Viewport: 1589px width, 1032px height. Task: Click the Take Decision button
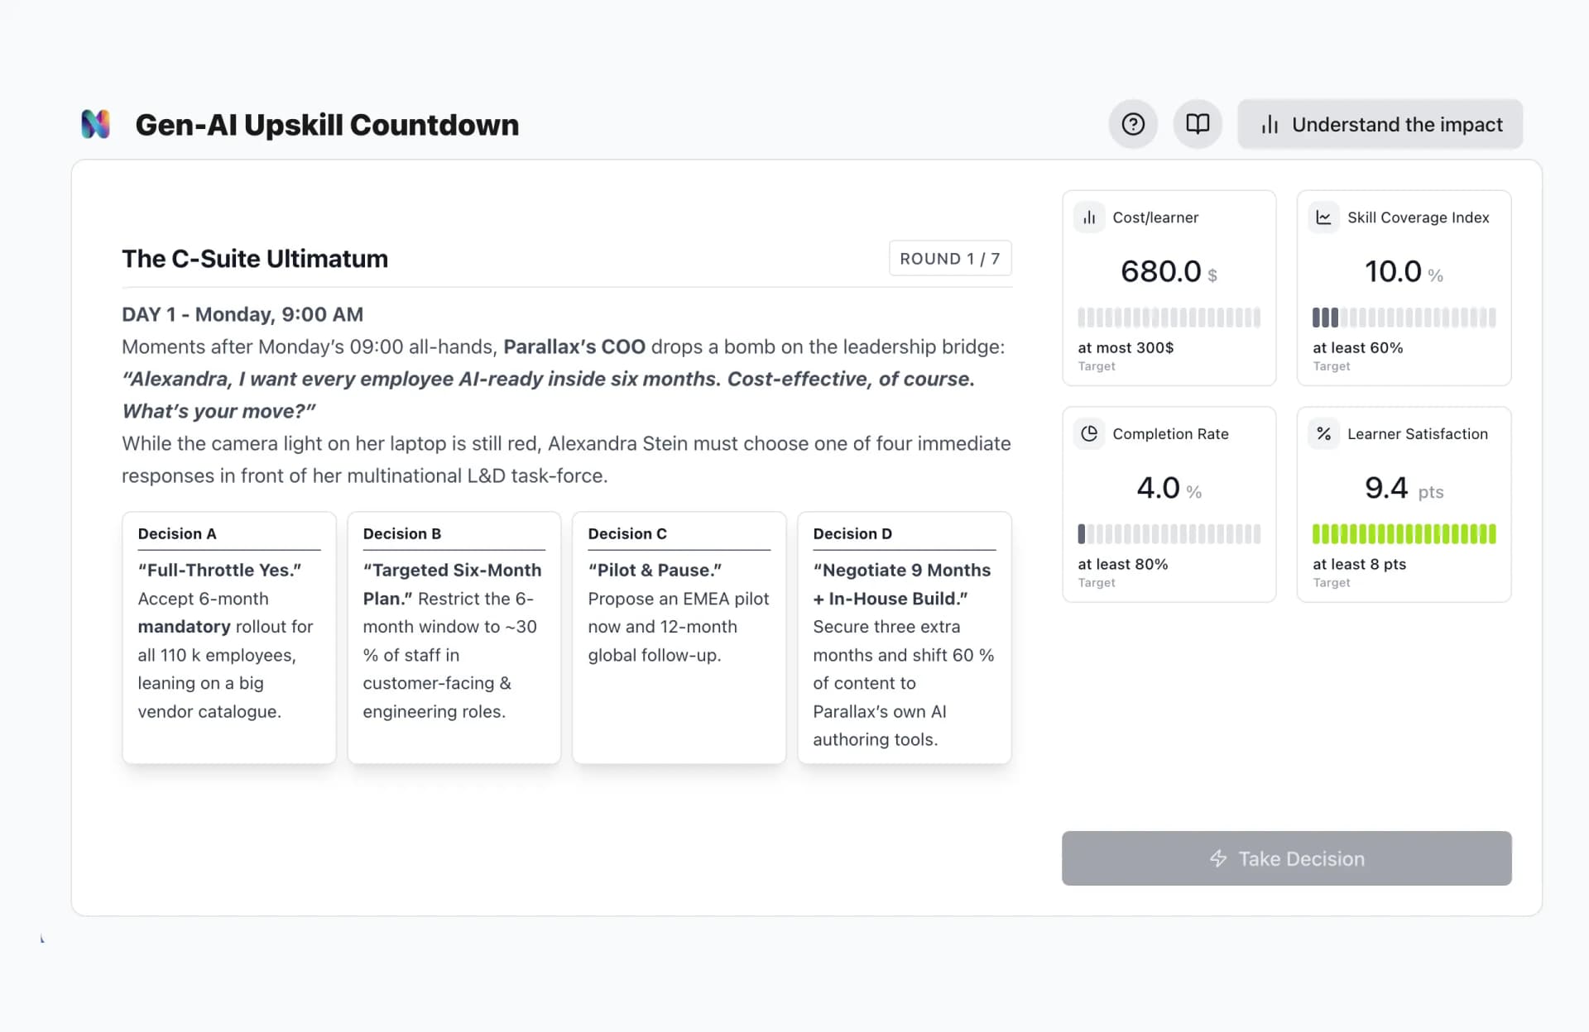[x=1286, y=858]
